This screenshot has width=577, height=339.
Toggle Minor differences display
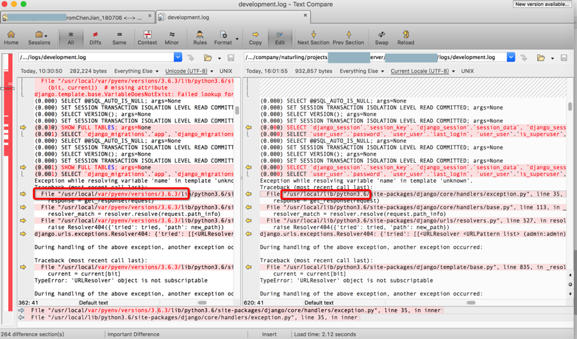pyautogui.click(x=172, y=37)
